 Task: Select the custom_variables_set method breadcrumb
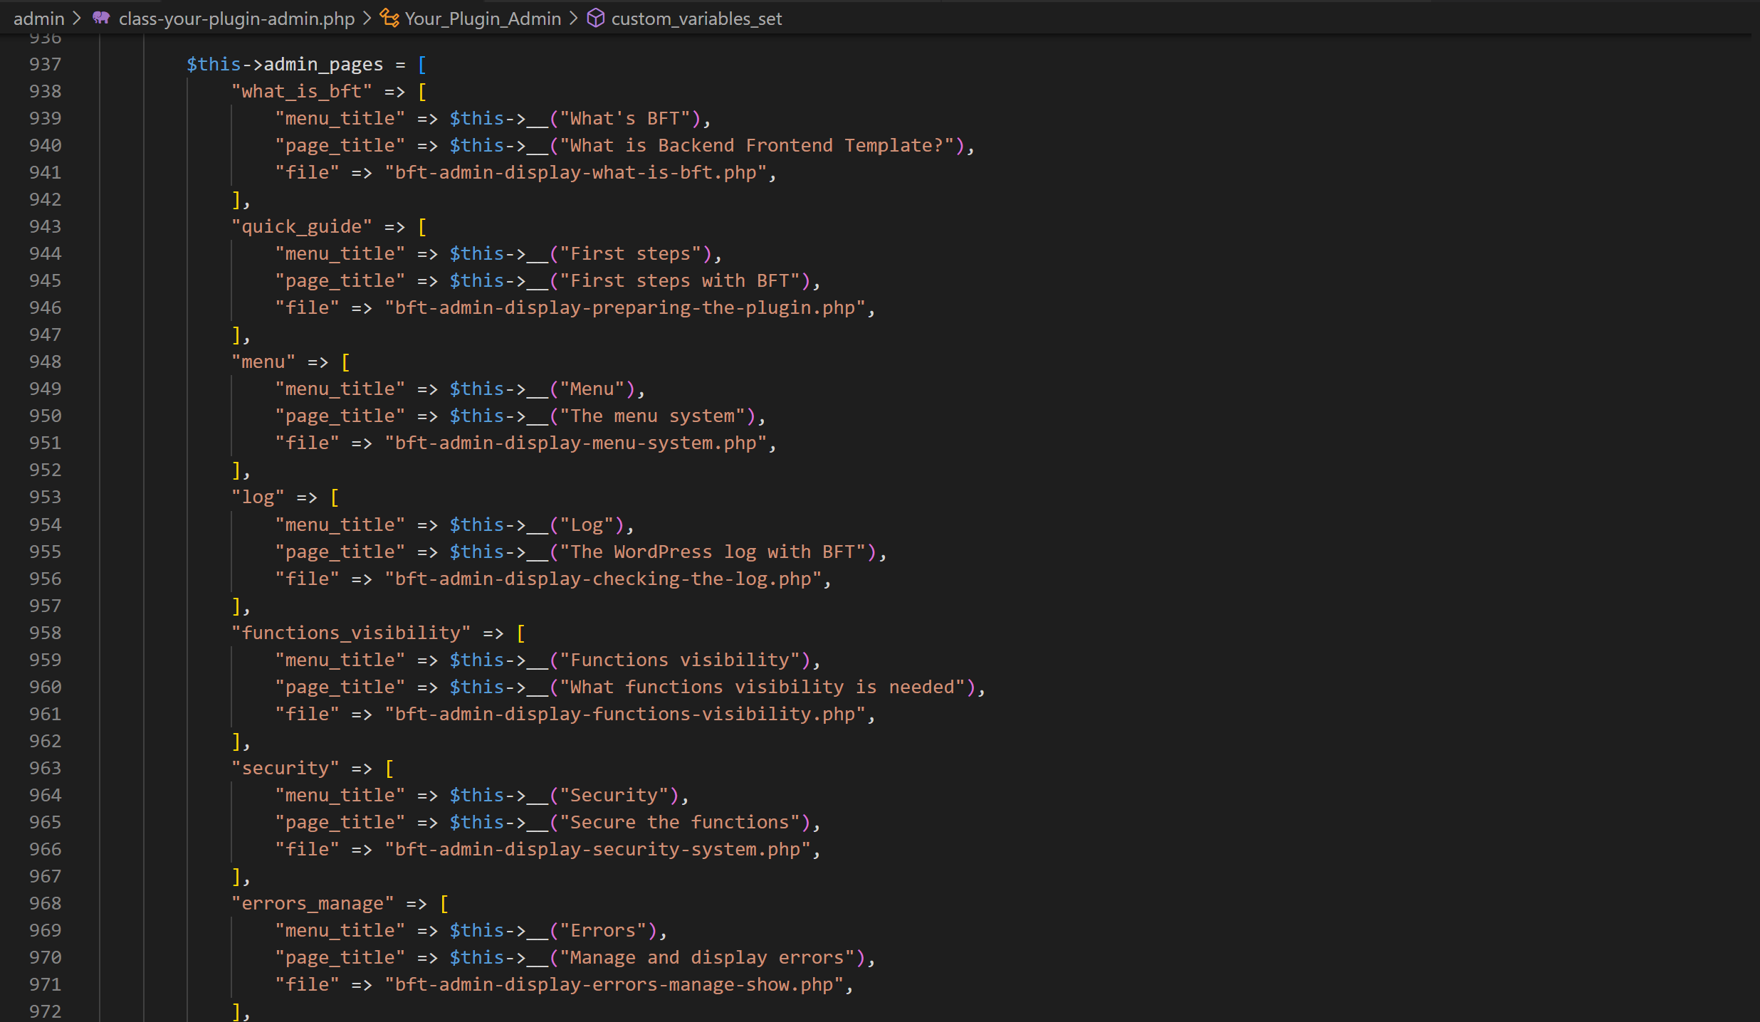coord(696,19)
